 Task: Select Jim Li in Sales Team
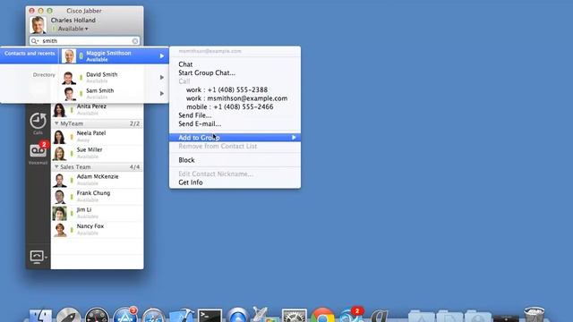[x=97, y=213]
